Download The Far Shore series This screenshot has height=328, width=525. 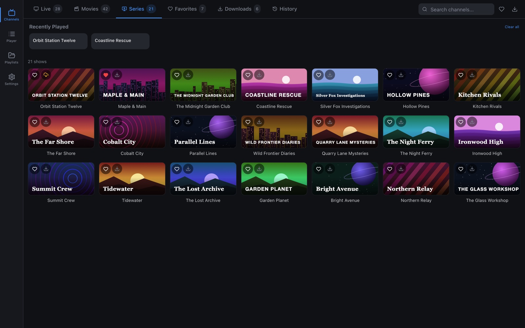(x=46, y=122)
